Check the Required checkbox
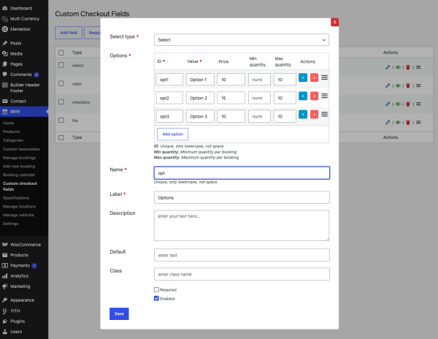Screen dimensions: 438x339 point(156,290)
